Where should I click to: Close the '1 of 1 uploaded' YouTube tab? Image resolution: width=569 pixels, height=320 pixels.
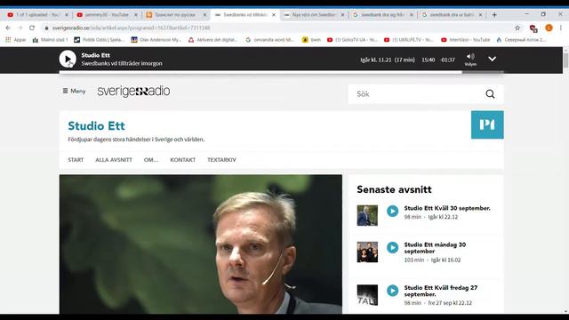click(x=67, y=15)
